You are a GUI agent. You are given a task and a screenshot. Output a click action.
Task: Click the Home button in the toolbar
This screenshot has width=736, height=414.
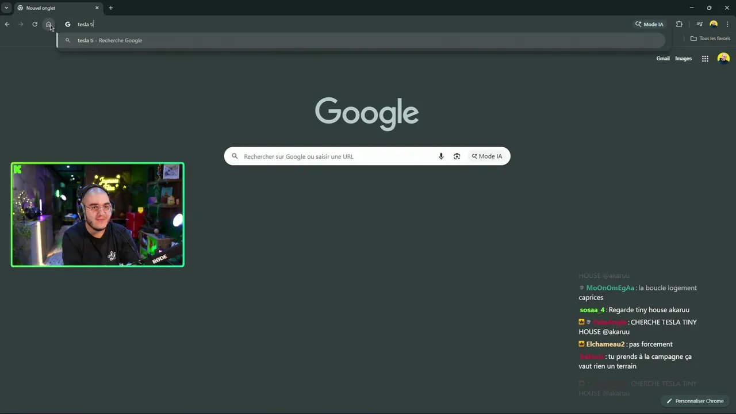(x=48, y=24)
